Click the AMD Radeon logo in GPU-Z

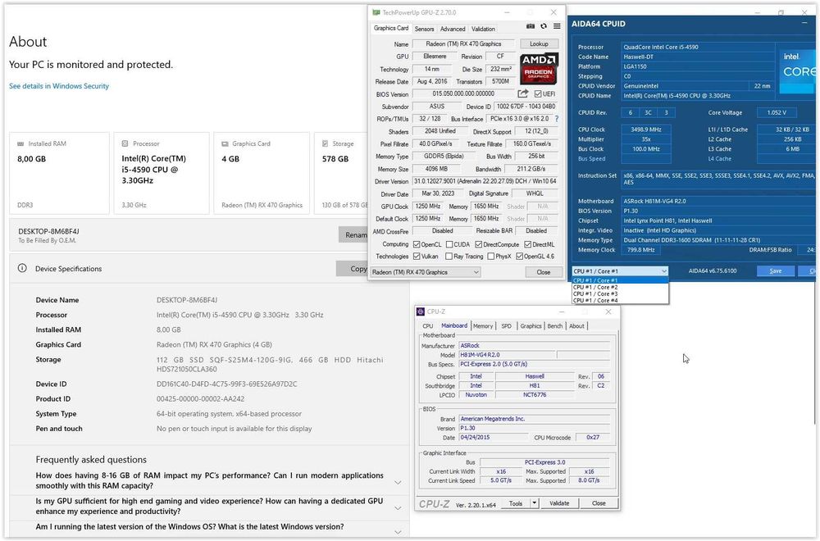click(x=540, y=69)
